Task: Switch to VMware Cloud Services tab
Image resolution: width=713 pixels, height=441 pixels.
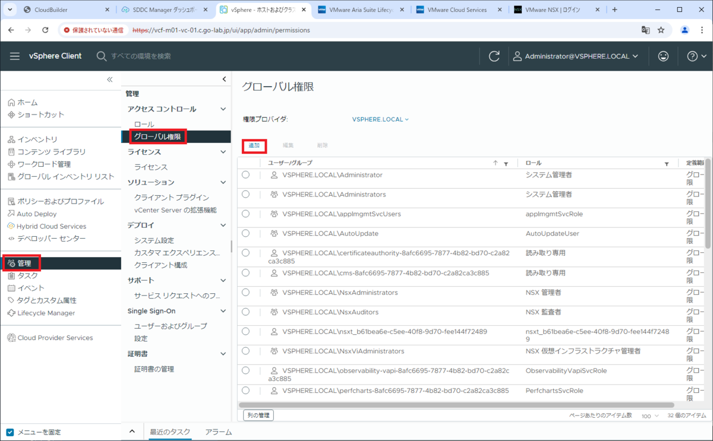Action: (457, 9)
